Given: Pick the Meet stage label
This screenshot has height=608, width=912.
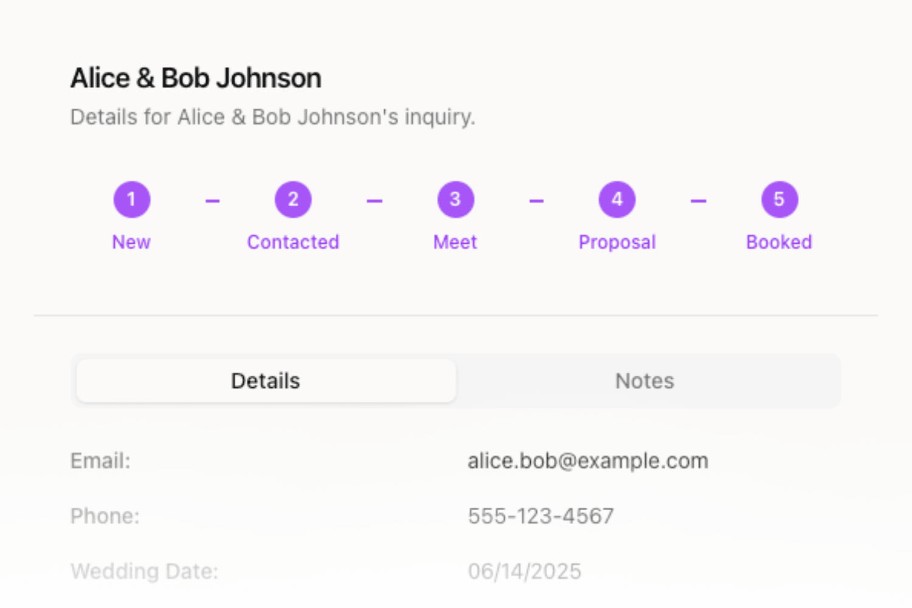Looking at the screenshot, I should pyautogui.click(x=455, y=242).
